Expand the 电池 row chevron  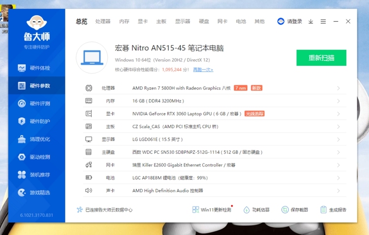tap(339, 178)
